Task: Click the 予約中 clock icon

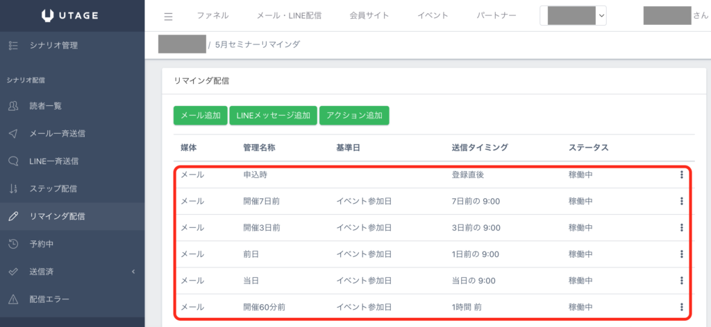Action: pyautogui.click(x=12, y=244)
